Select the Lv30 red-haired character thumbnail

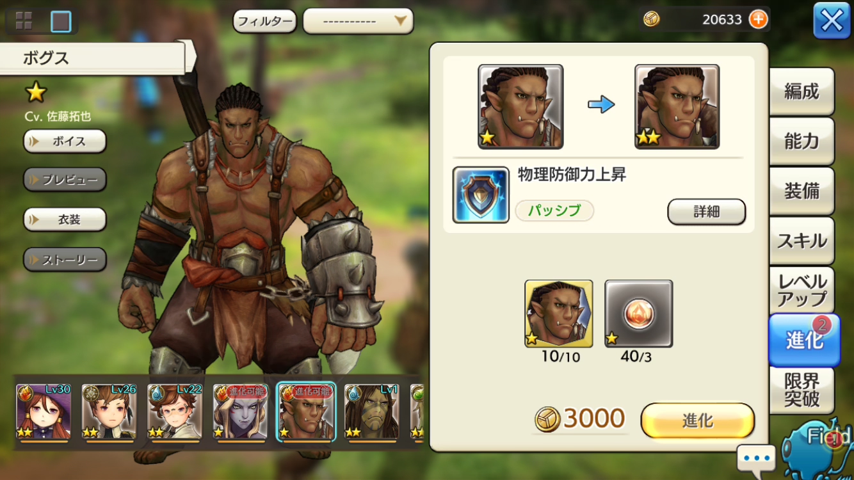44,413
